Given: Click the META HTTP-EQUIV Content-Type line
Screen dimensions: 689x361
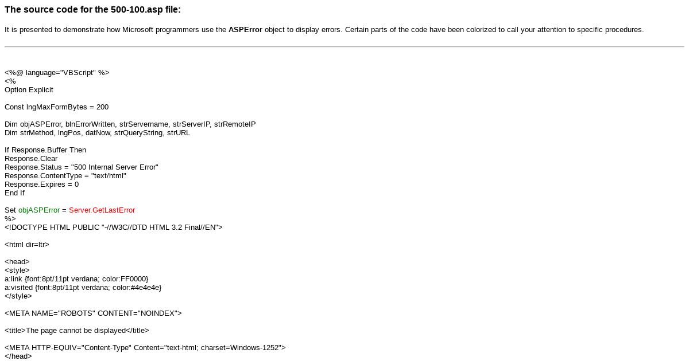Looking at the screenshot, I should [x=145, y=348].
